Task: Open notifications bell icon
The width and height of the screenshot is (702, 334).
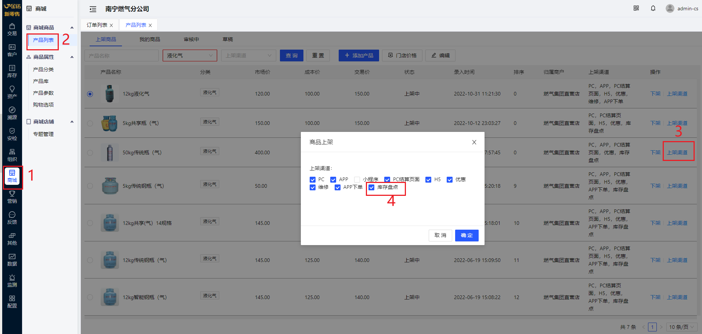Action: pos(653,8)
